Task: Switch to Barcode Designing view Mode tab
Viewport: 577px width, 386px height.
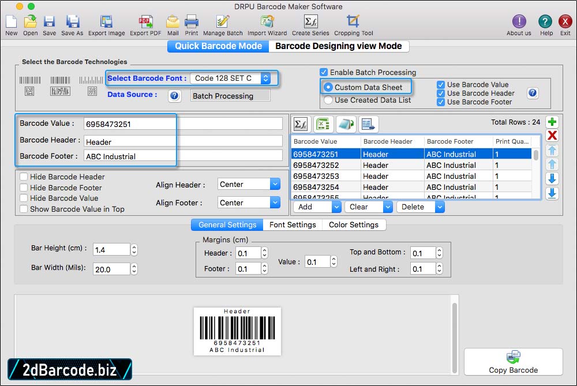Action: [339, 46]
